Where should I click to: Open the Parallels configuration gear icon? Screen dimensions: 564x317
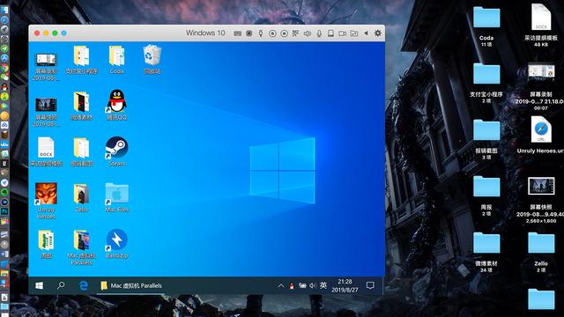click(378, 33)
